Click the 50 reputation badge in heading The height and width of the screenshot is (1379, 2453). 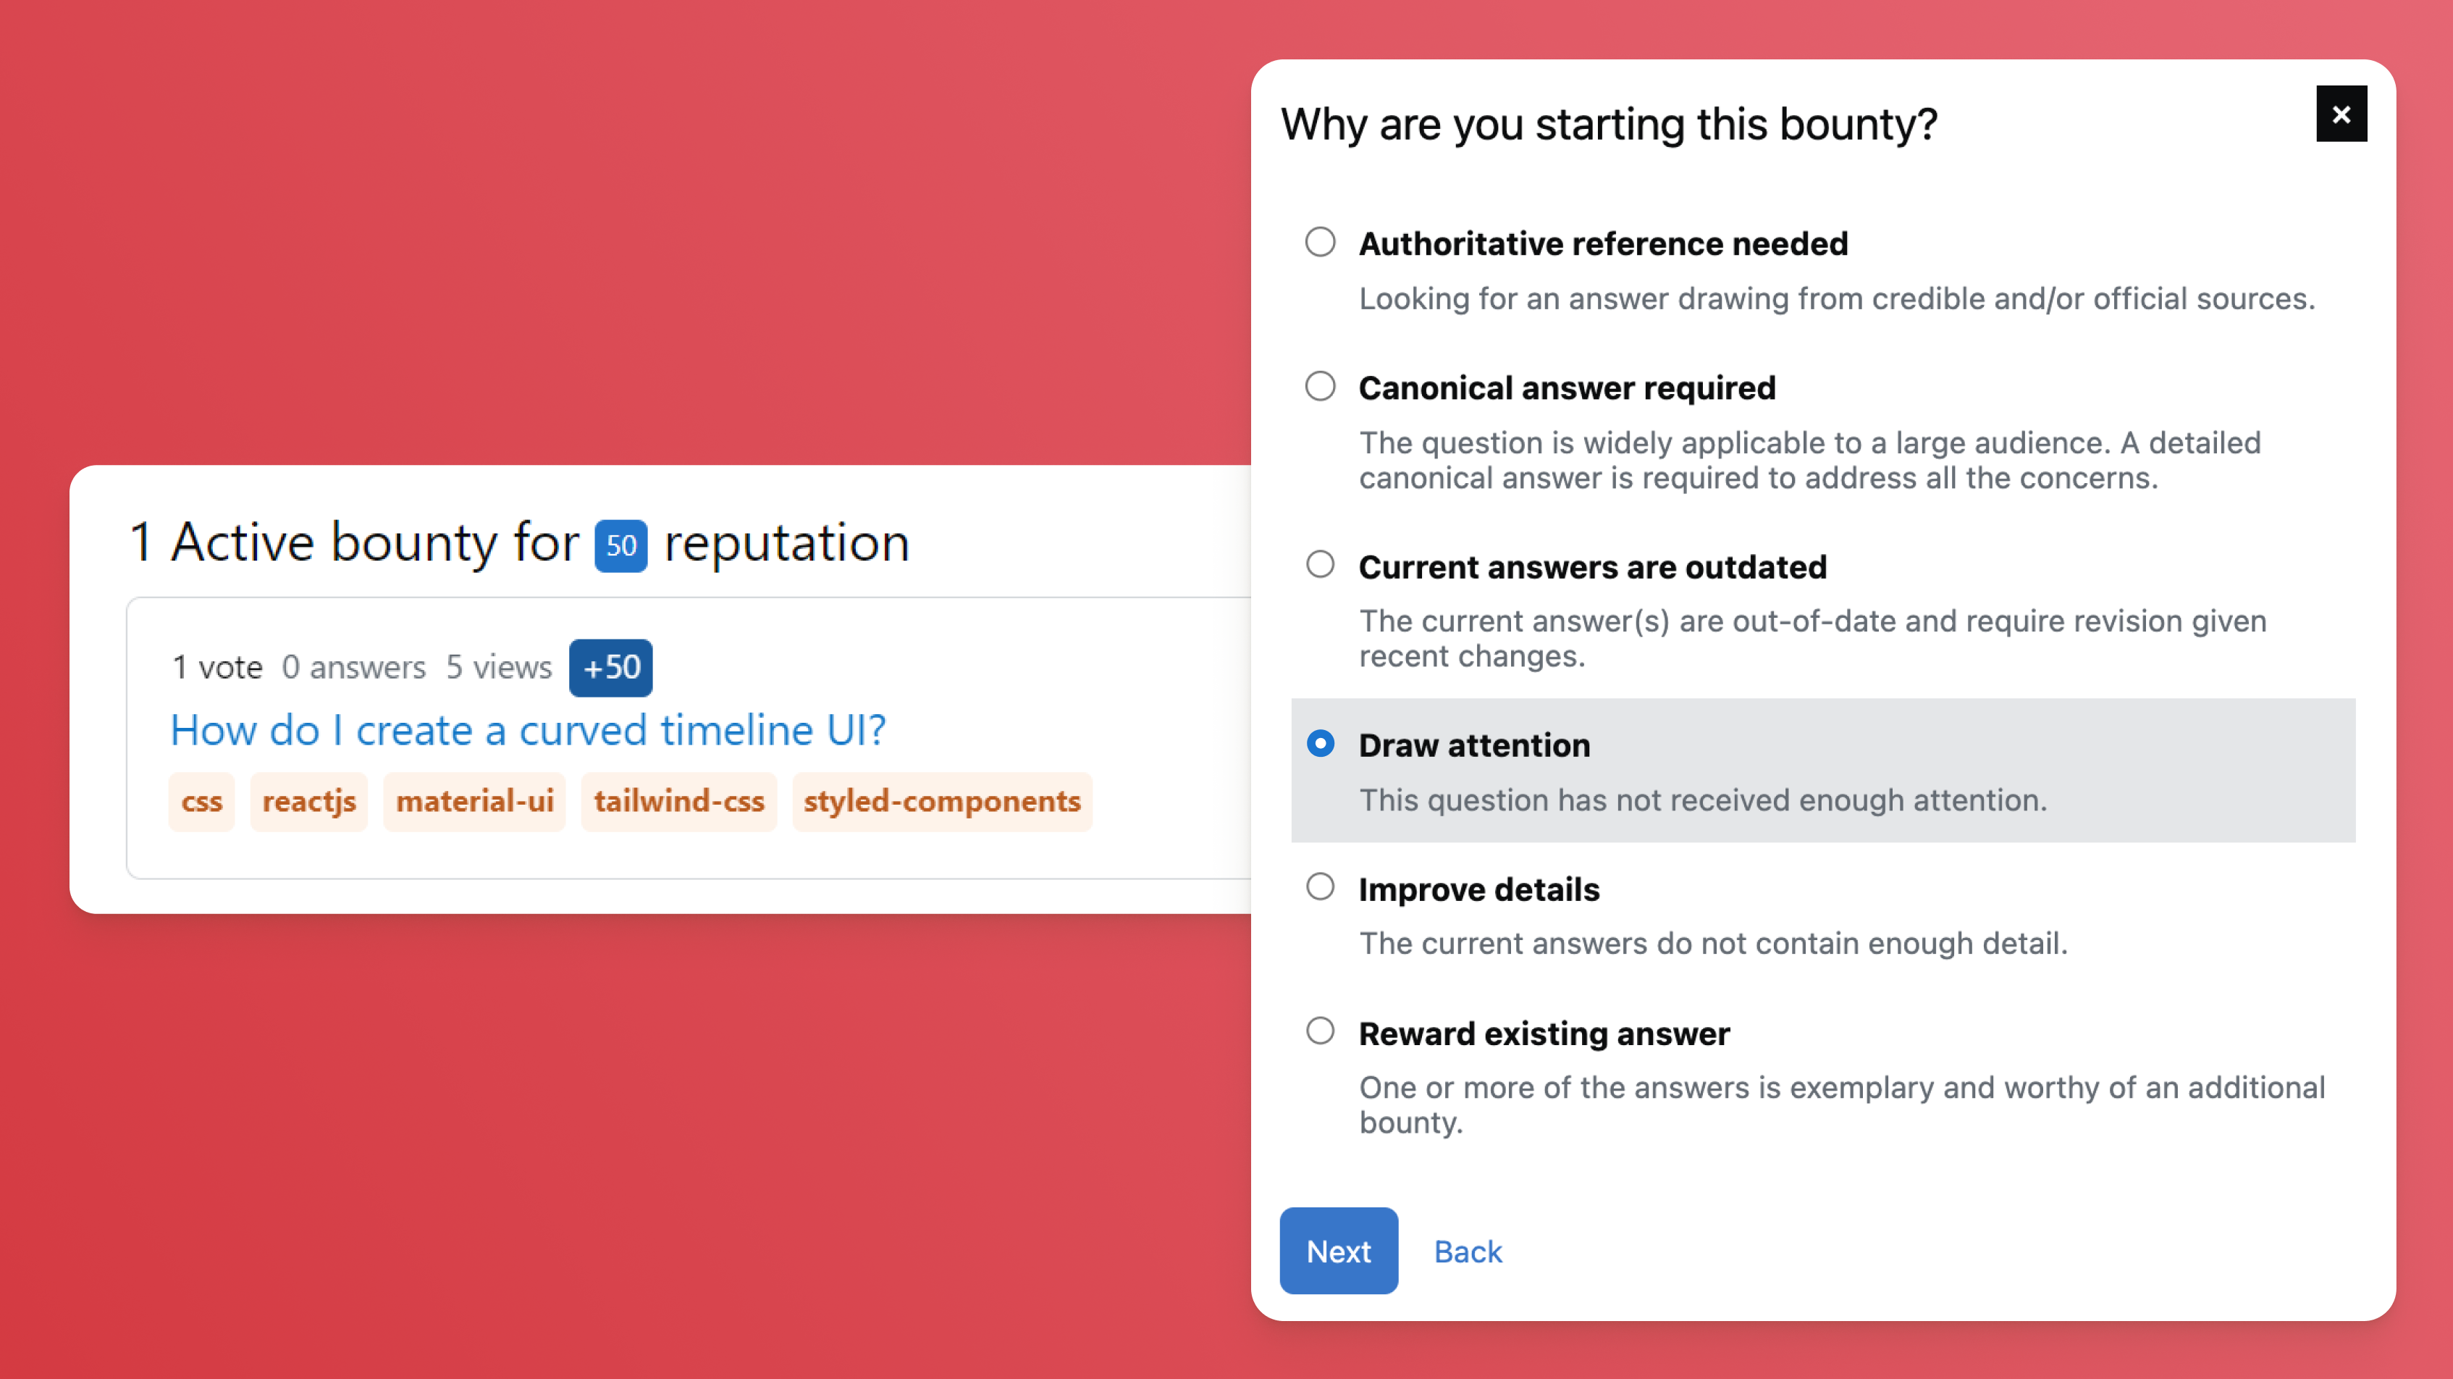(x=621, y=545)
